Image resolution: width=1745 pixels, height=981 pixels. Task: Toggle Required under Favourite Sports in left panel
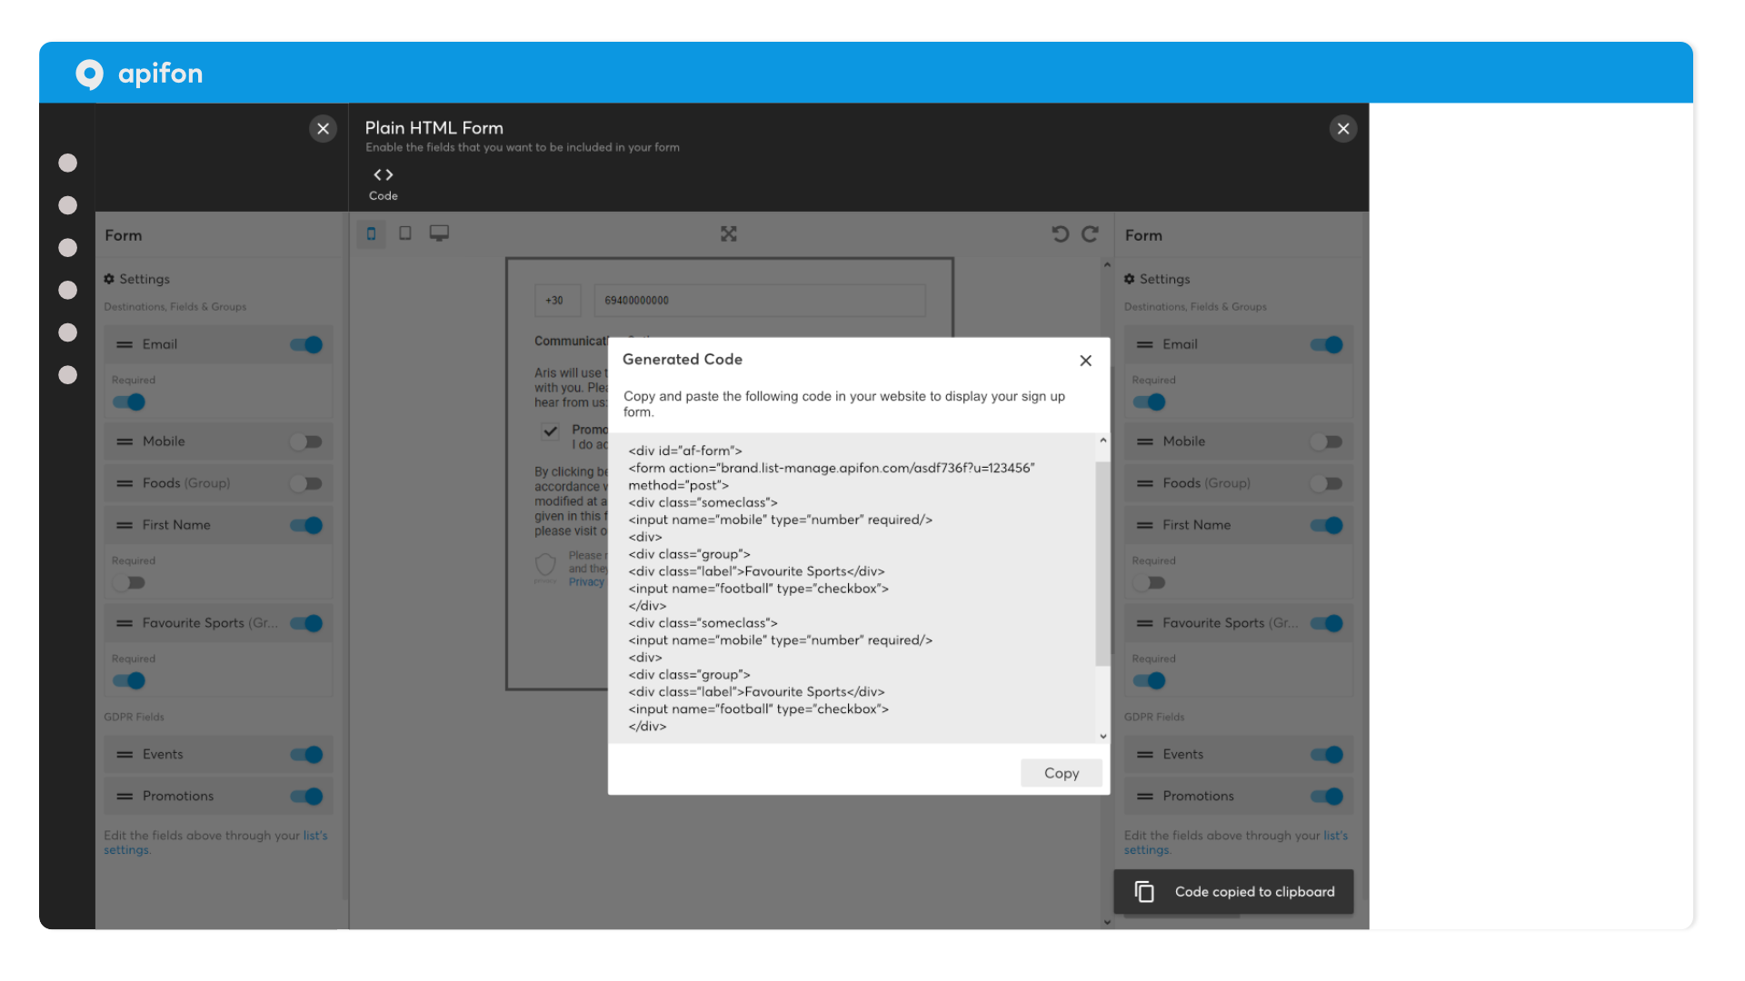coord(129,681)
